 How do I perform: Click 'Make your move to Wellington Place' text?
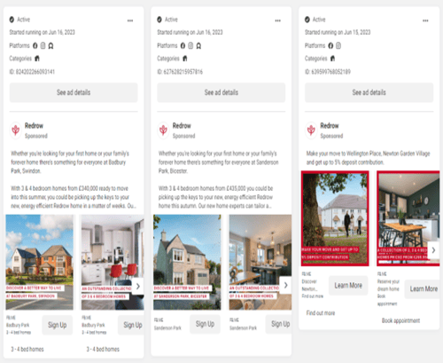[x=368, y=158]
